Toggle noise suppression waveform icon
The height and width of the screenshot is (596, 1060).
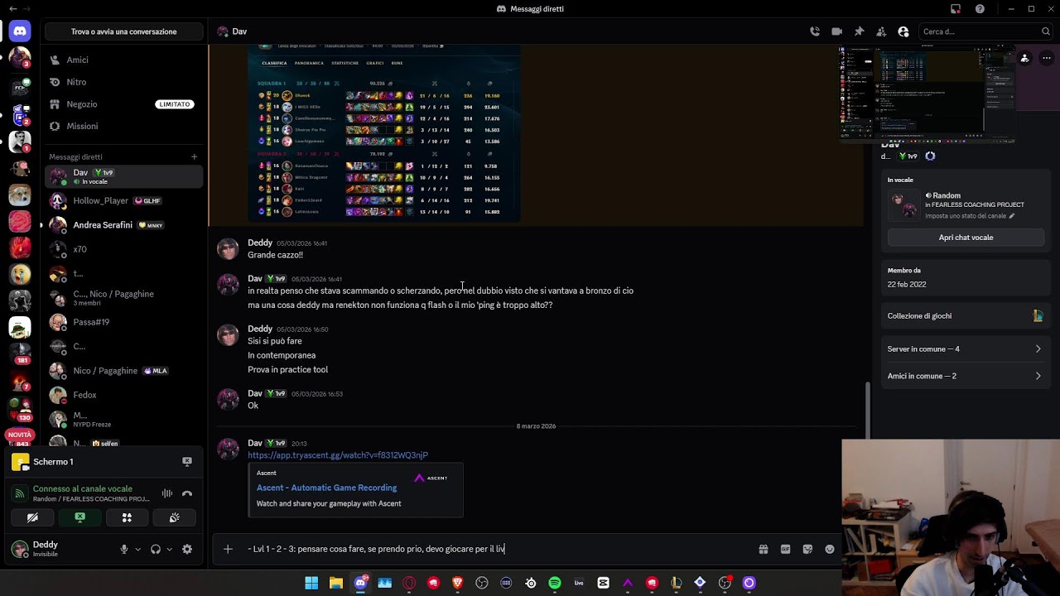click(x=167, y=493)
